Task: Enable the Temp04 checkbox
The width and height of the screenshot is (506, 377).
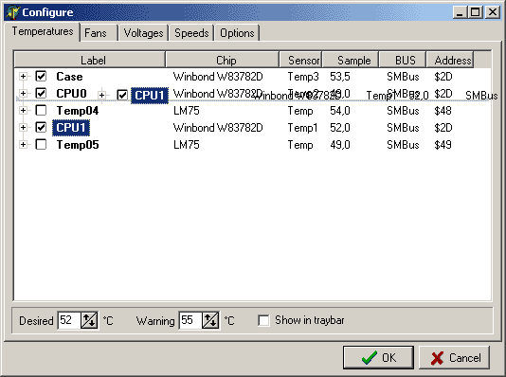Action: coord(41,110)
